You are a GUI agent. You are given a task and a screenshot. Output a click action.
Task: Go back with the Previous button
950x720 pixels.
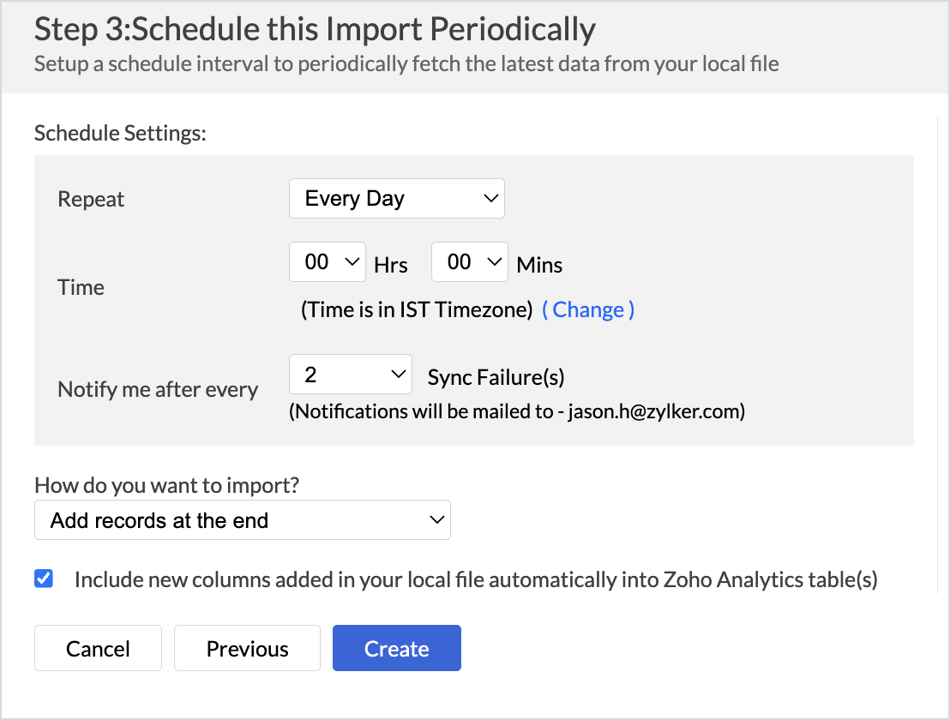tap(247, 648)
